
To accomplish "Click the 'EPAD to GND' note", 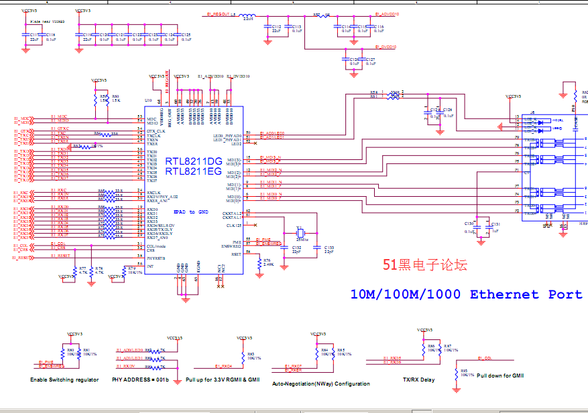I will pos(191,212).
